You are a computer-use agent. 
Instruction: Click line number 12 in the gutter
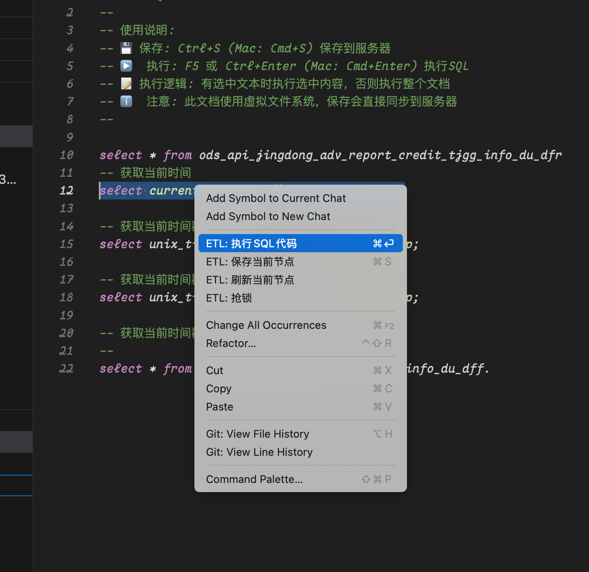click(x=67, y=190)
